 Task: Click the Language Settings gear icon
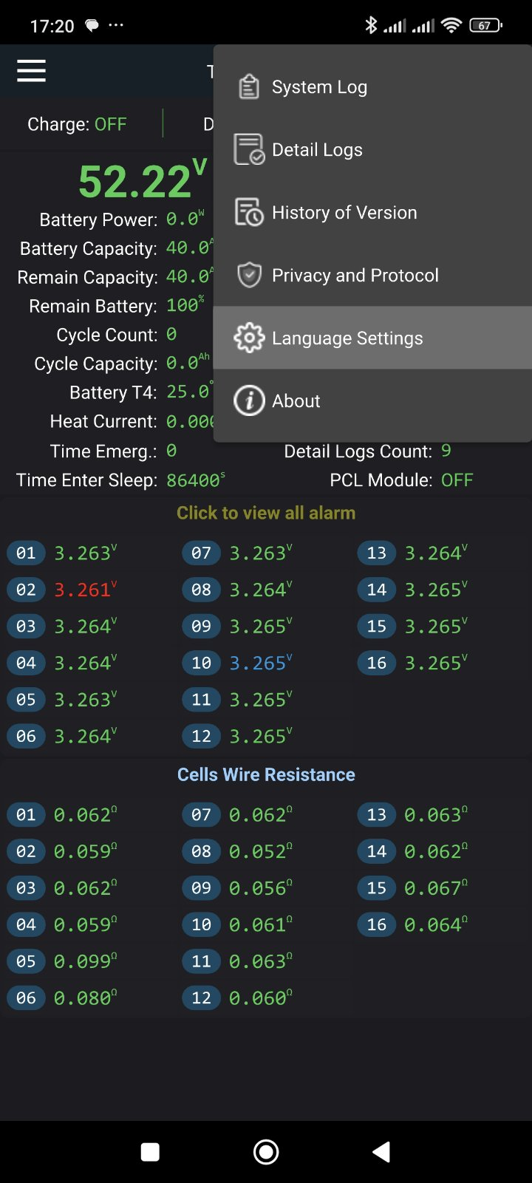[x=249, y=338]
